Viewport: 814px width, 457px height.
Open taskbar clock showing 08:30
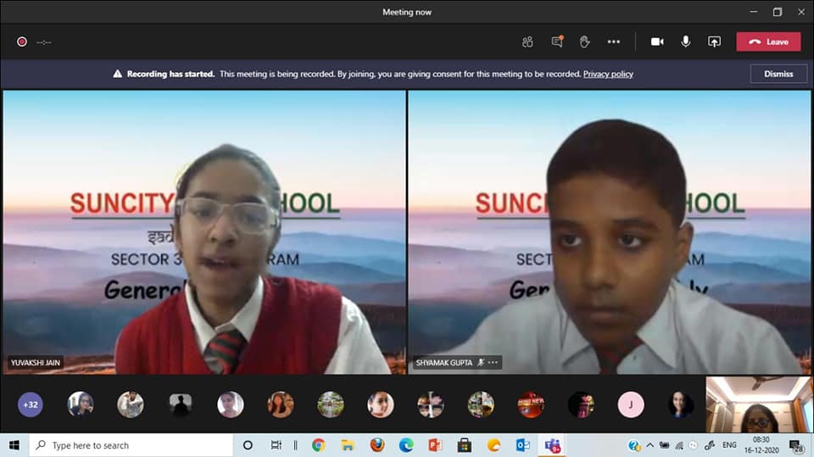(x=761, y=445)
